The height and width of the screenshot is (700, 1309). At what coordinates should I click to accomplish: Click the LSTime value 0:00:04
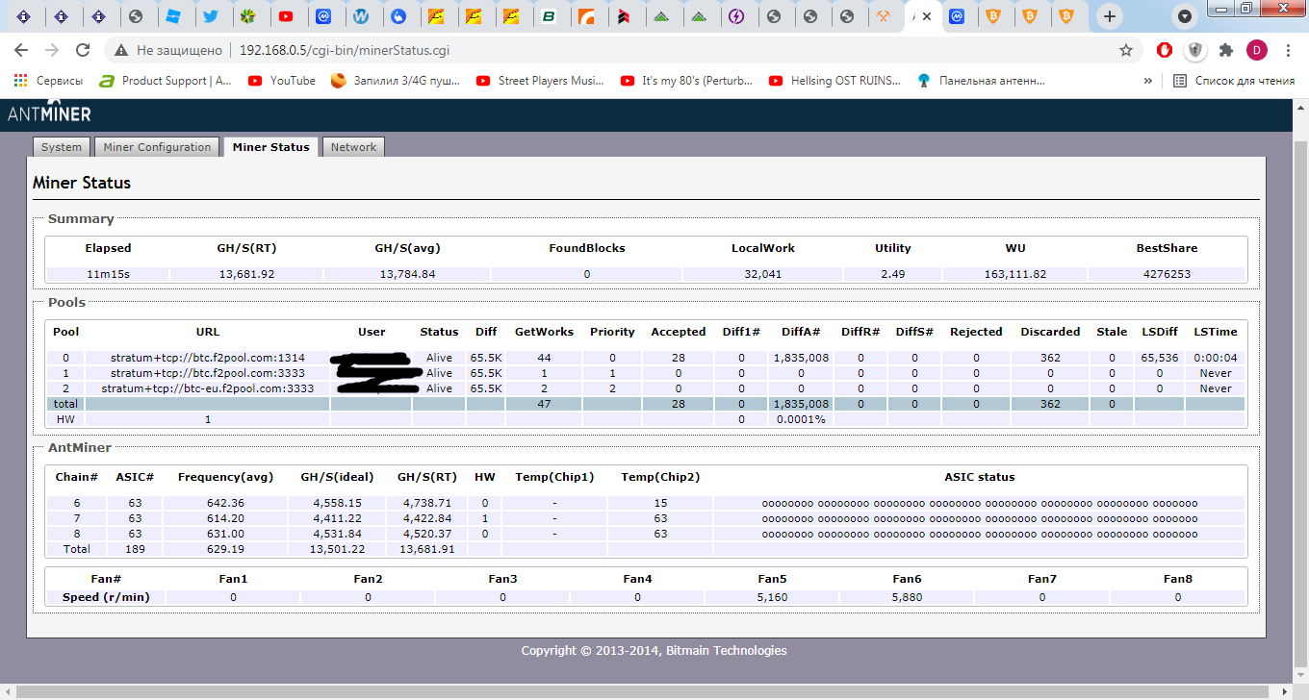pyautogui.click(x=1215, y=358)
